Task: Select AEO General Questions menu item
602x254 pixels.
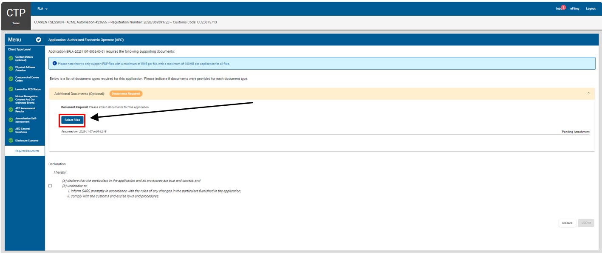Action: [23, 130]
